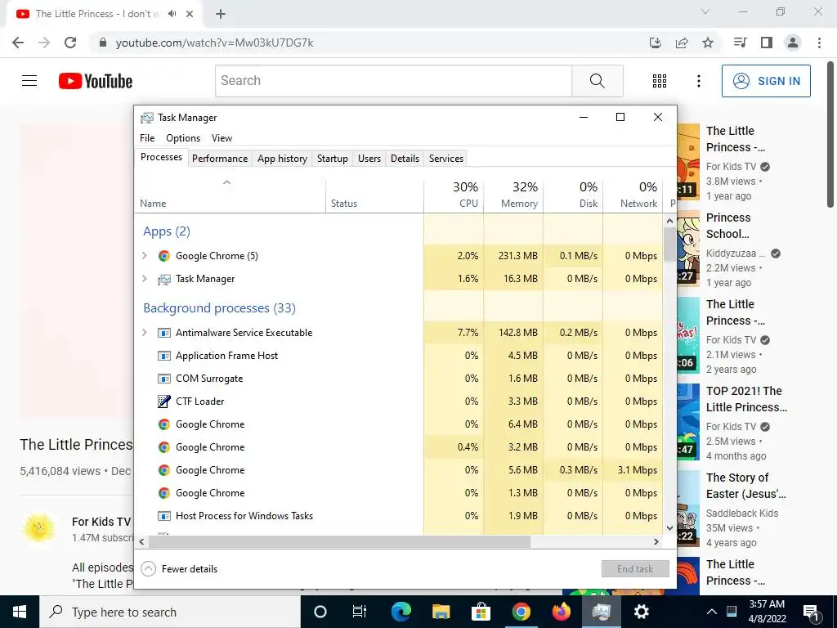
Task: Switch to the Users tab
Action: (x=369, y=159)
